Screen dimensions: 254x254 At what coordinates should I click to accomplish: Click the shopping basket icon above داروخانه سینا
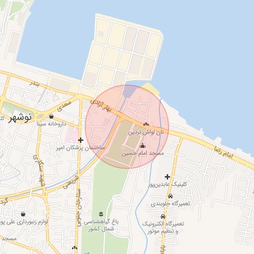(x=51, y=116)
